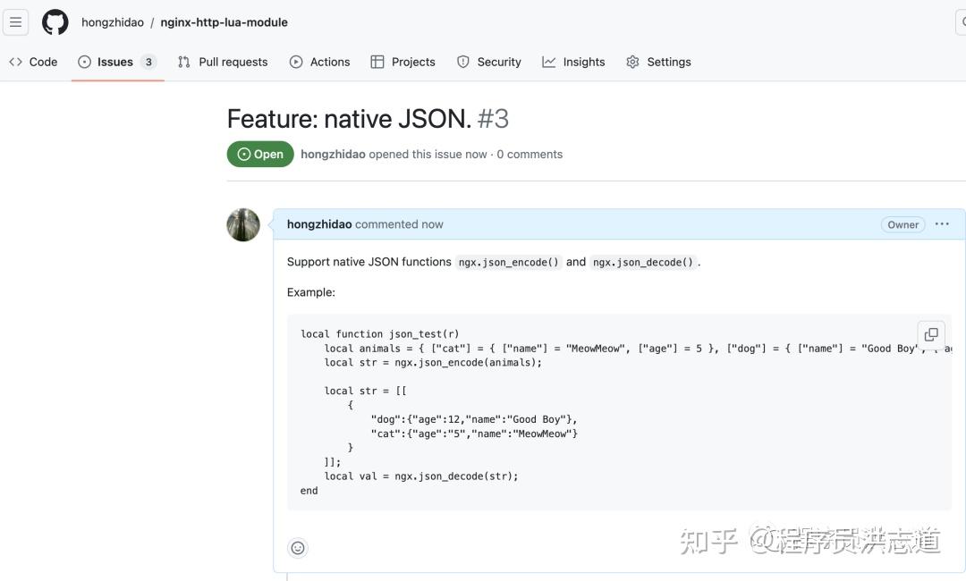
Task: Click the green Open status badge
Action: pos(260,154)
